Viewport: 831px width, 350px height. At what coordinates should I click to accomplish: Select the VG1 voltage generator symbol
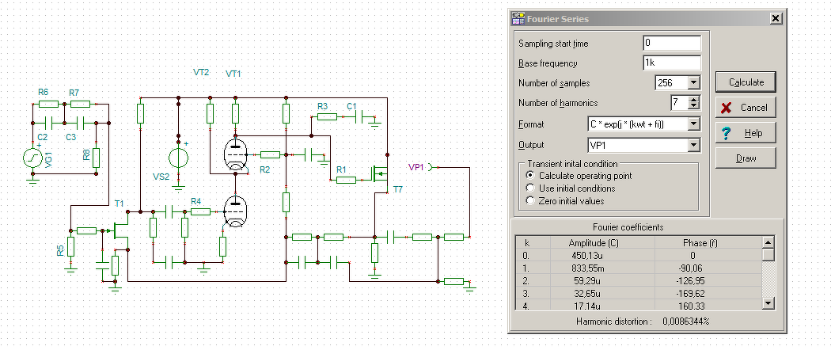32,158
